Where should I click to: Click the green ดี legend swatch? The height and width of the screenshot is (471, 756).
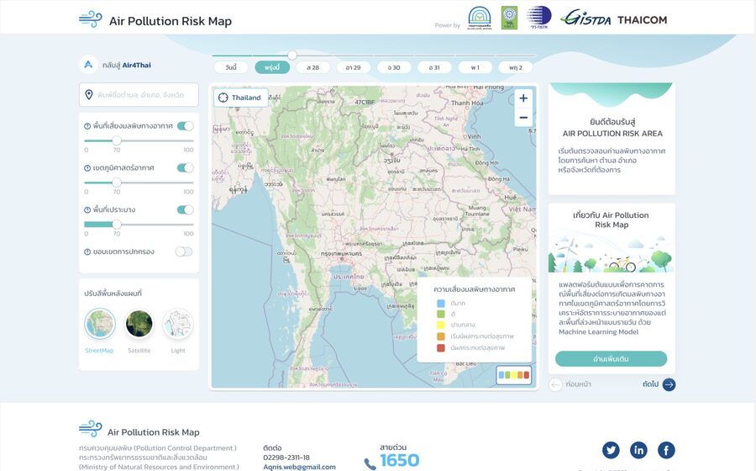pyautogui.click(x=440, y=315)
